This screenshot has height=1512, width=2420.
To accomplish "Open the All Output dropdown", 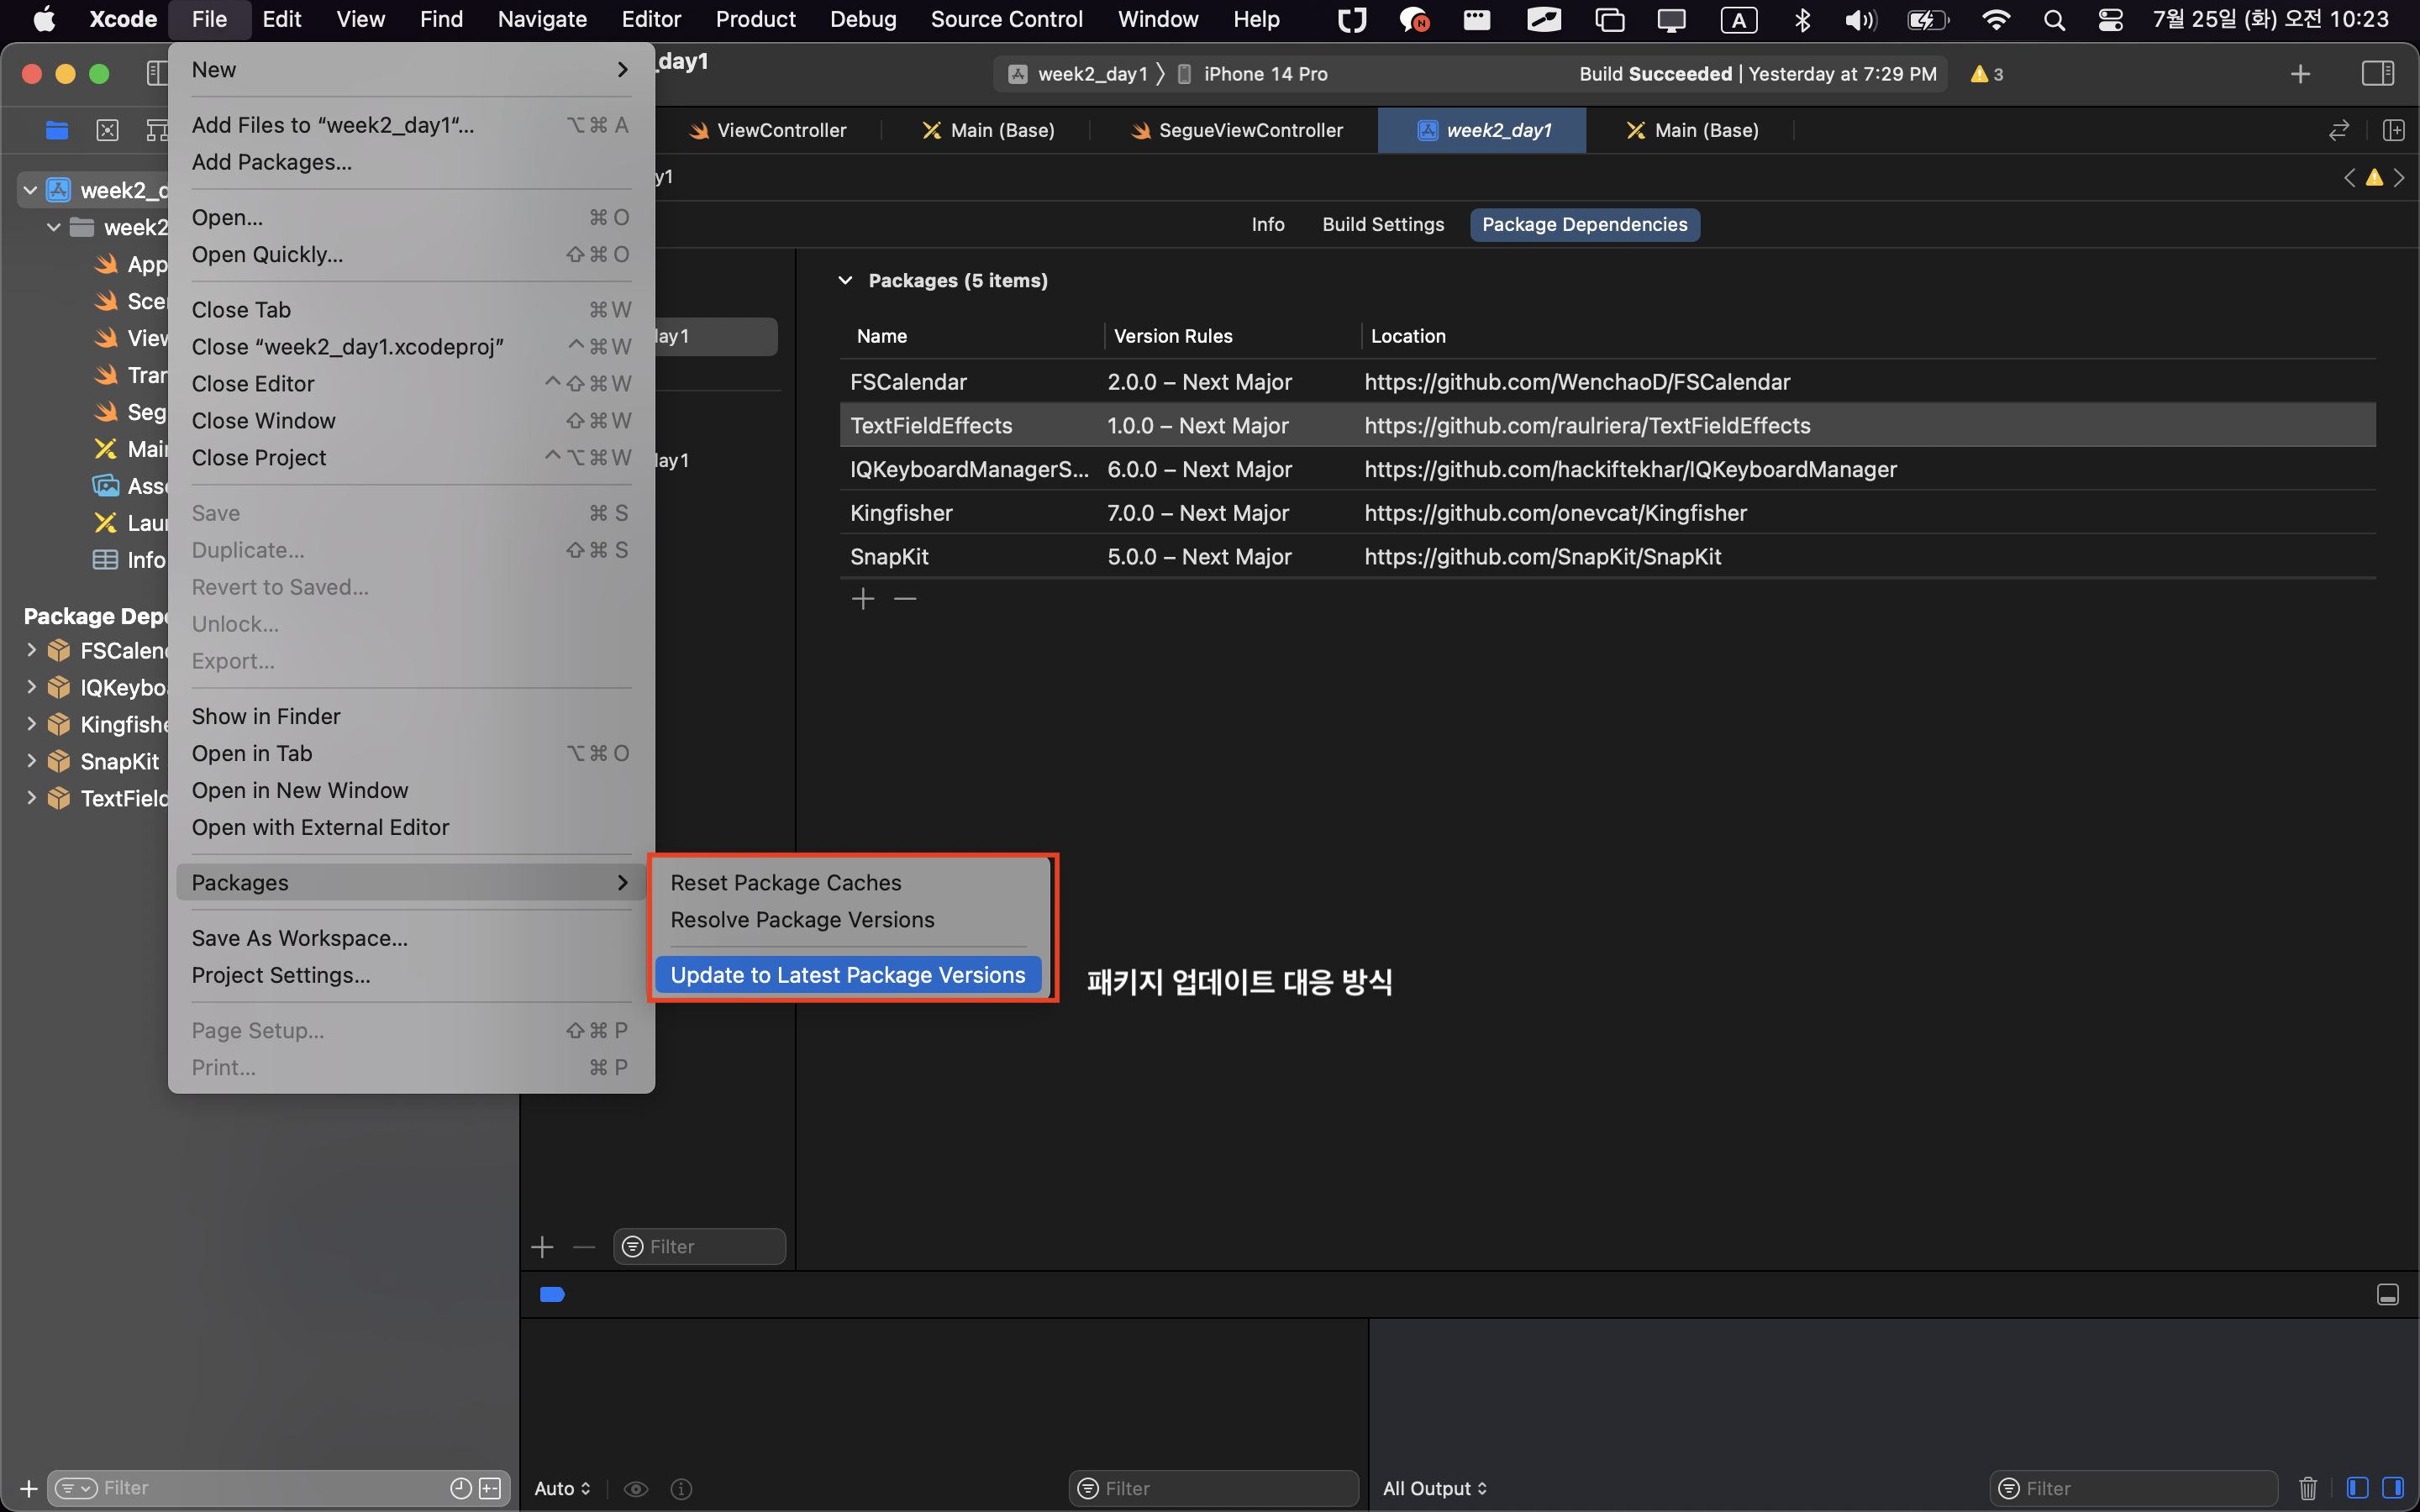I will (x=1434, y=1488).
